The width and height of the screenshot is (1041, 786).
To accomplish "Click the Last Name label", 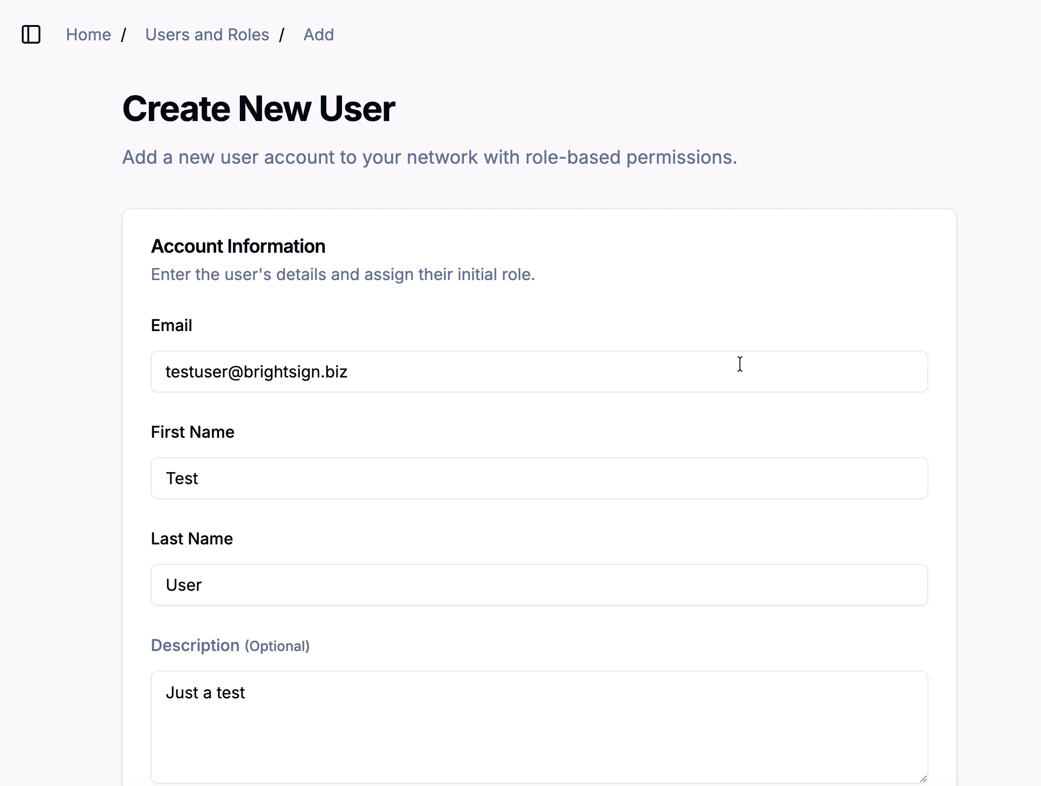I will 192,538.
